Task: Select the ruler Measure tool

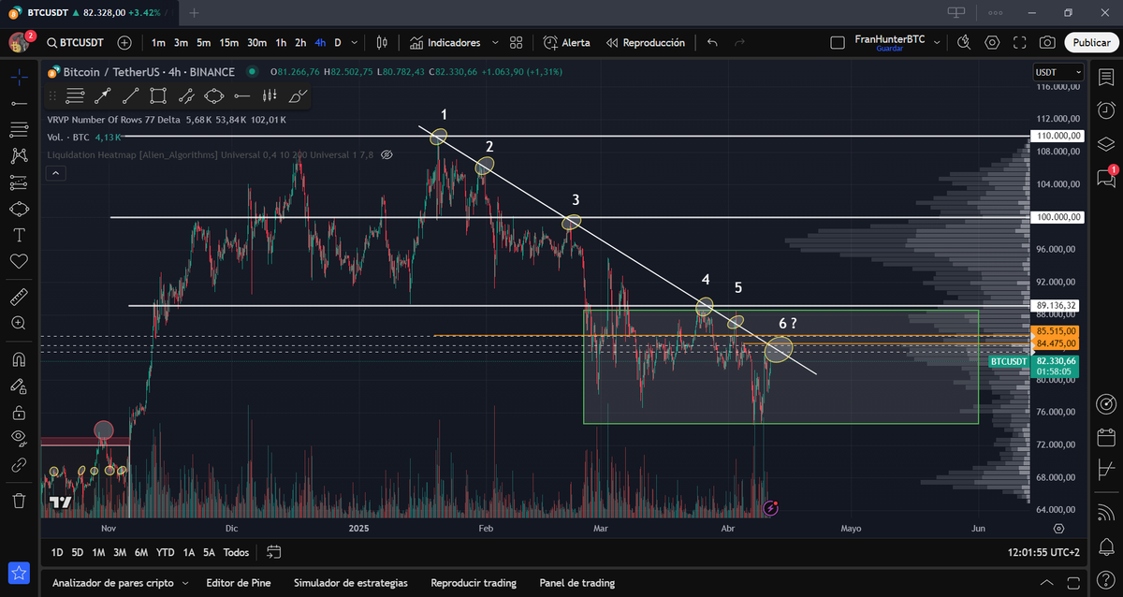Action: pos(19,297)
